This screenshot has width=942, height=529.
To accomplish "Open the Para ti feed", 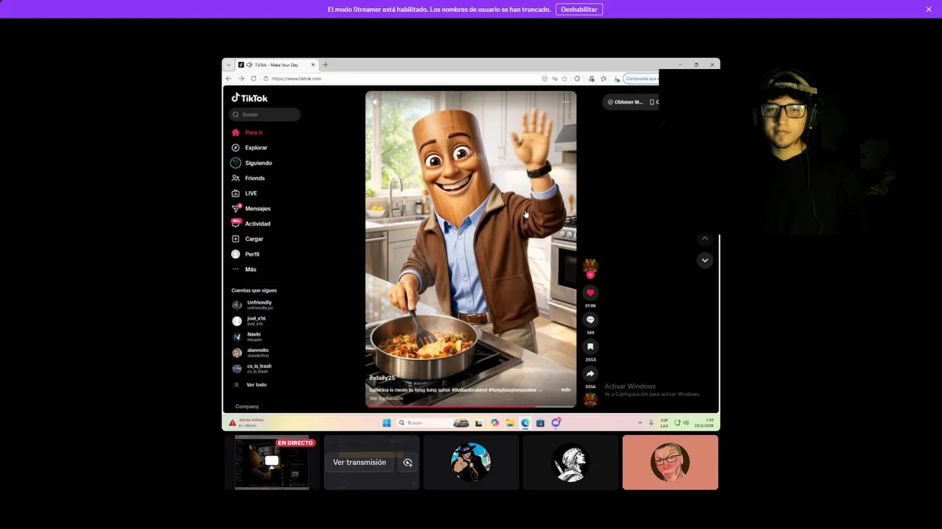I will [247, 132].
